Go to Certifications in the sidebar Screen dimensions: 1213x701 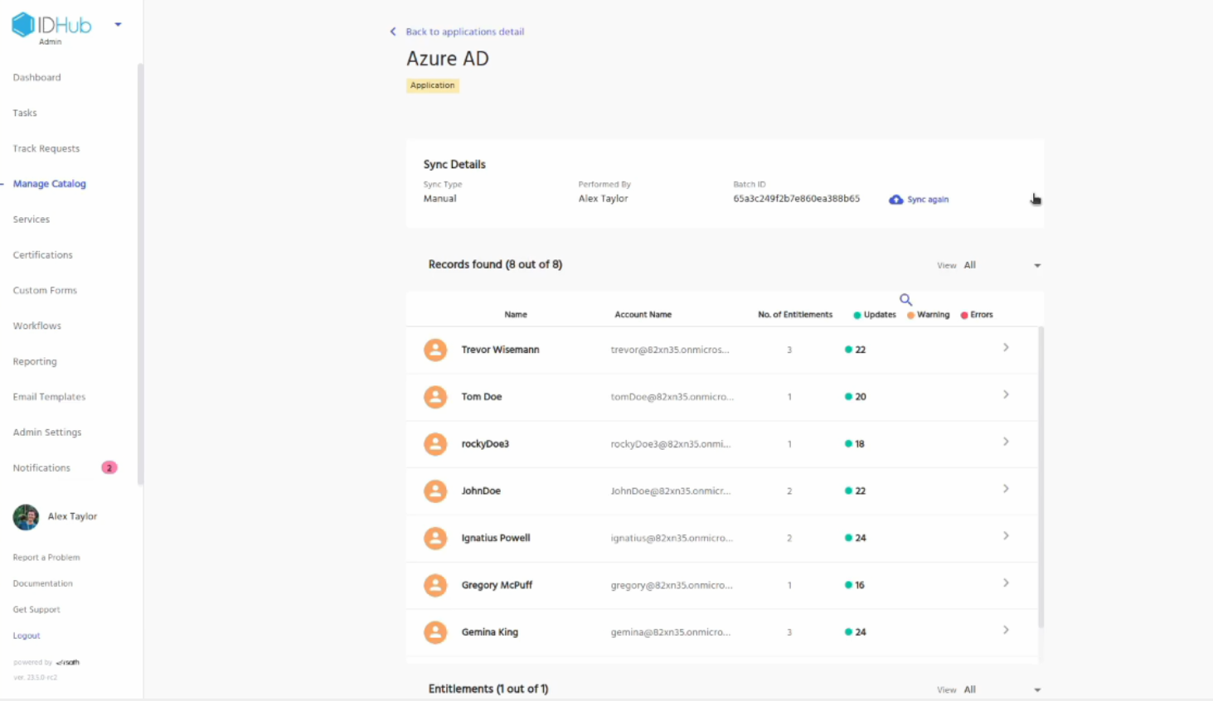coord(42,255)
